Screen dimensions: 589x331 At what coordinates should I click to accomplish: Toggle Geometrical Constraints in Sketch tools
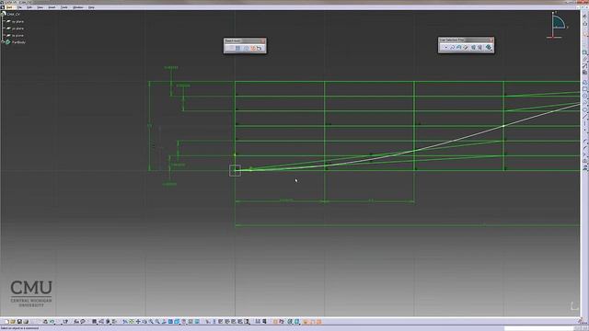tap(253, 49)
